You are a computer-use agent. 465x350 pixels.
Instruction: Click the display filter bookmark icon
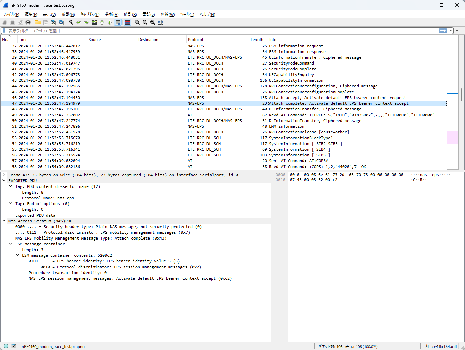tap(4, 31)
